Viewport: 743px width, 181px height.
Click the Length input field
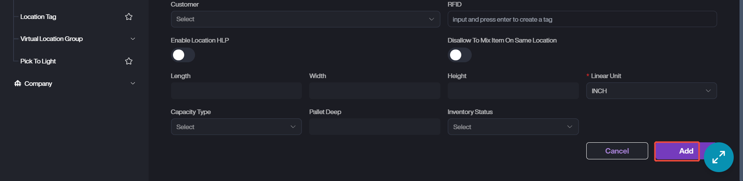coord(236,91)
